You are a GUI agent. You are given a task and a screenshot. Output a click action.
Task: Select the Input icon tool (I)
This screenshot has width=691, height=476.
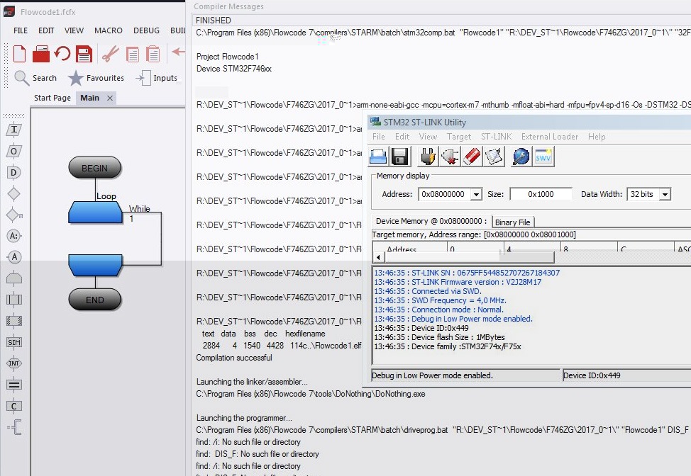click(x=13, y=130)
